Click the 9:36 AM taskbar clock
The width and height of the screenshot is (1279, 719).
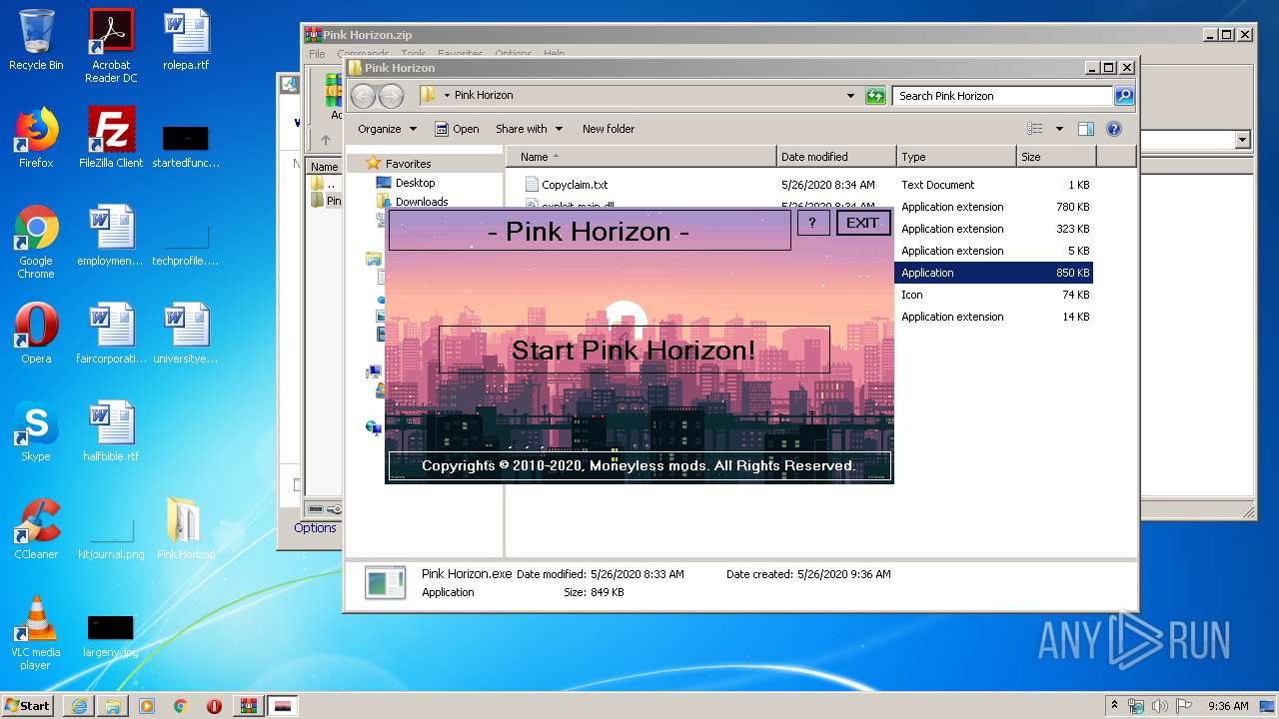(x=1228, y=706)
